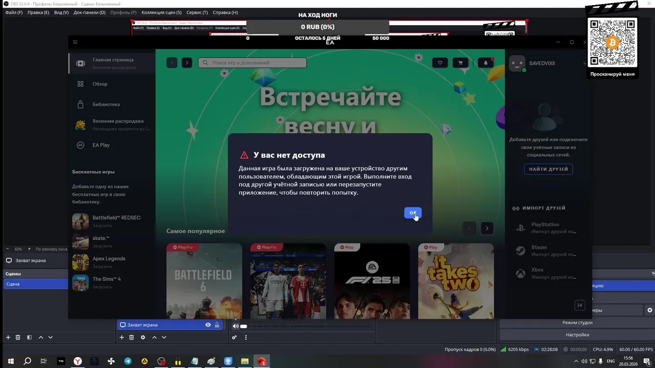Open OBS Коллекция сцен menu
This screenshot has height=368, width=655.
pos(162,12)
